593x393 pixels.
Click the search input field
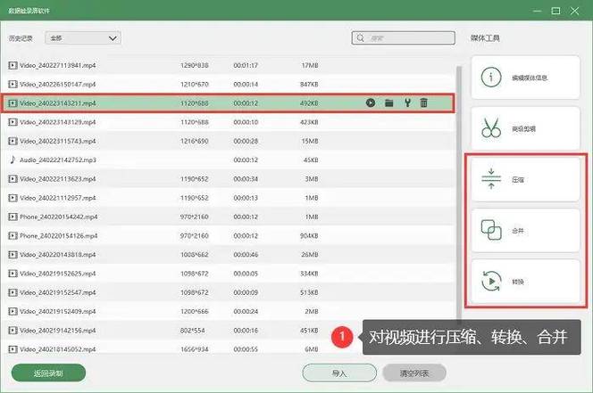click(403, 38)
